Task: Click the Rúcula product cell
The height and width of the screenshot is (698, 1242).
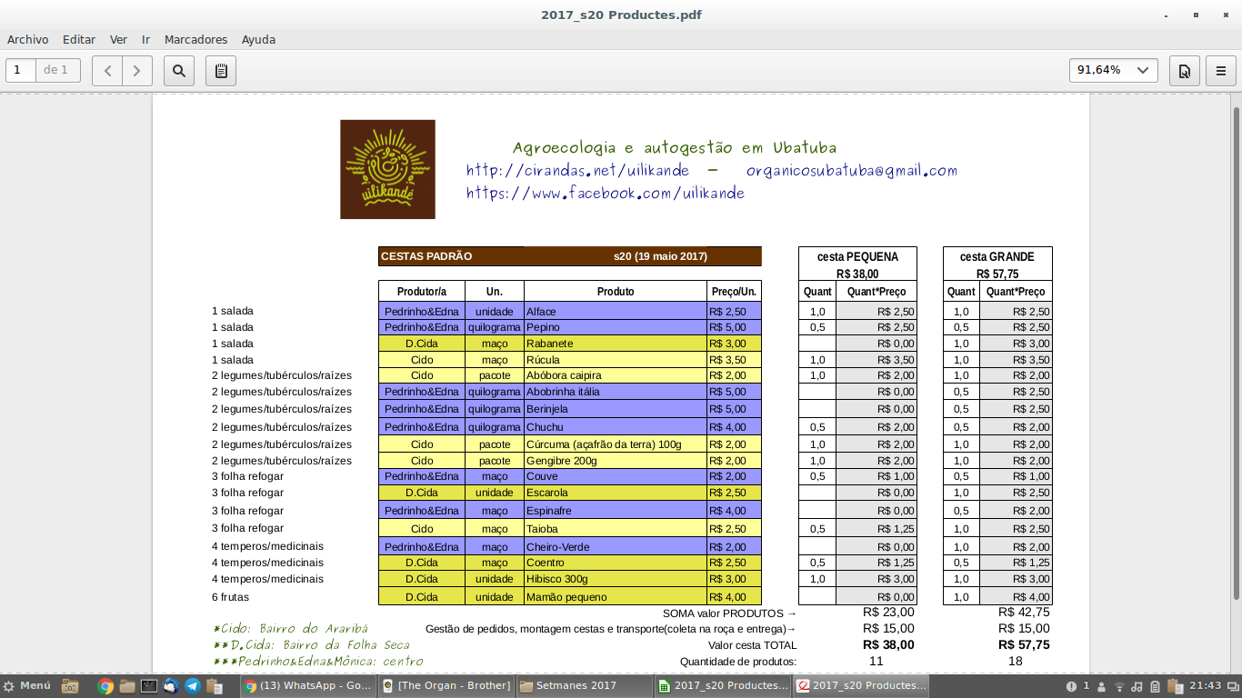Action: pos(616,360)
